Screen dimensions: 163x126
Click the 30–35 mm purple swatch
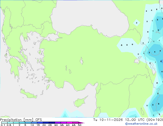pos(58,123)
